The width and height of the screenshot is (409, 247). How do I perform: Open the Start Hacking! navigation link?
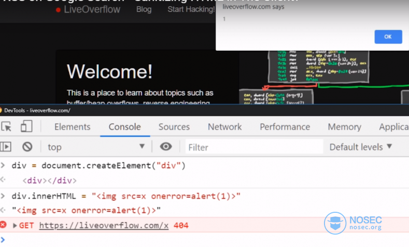(x=191, y=9)
